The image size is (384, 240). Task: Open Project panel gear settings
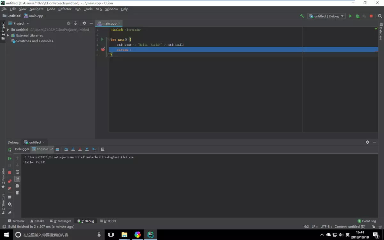coord(84,23)
